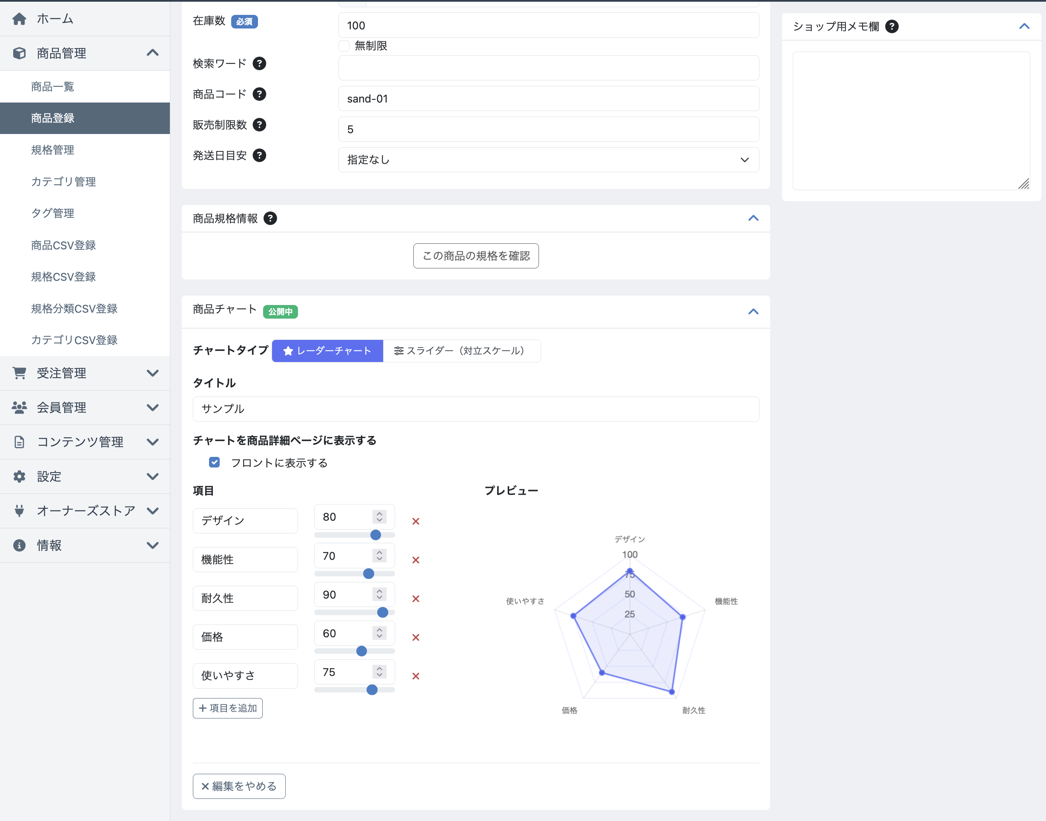
Task: Remove the デザイン chart item
Action: tap(416, 521)
